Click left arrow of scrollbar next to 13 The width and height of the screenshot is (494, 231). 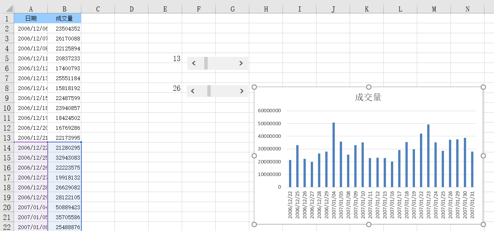(194, 63)
